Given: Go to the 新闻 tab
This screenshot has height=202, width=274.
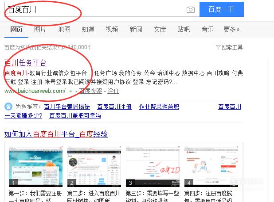Looking at the screenshot, I should pos(136,30).
